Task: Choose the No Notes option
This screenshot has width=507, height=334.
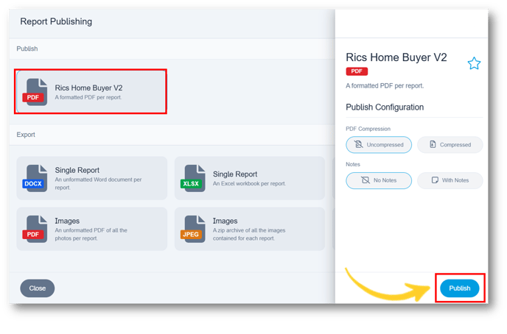Action: (379, 180)
